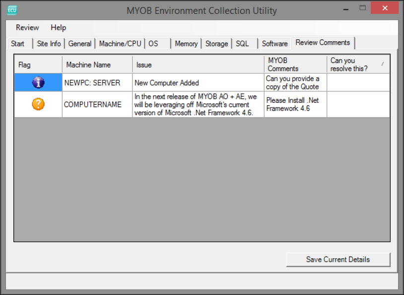Viewport: 404px width, 295px height.
Task: Open the SQL tab
Action: click(242, 44)
